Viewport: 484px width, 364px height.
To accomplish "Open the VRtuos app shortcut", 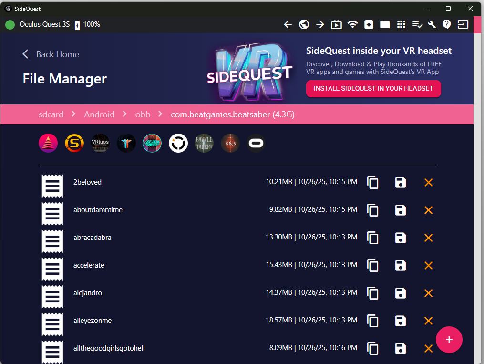I will (100, 143).
